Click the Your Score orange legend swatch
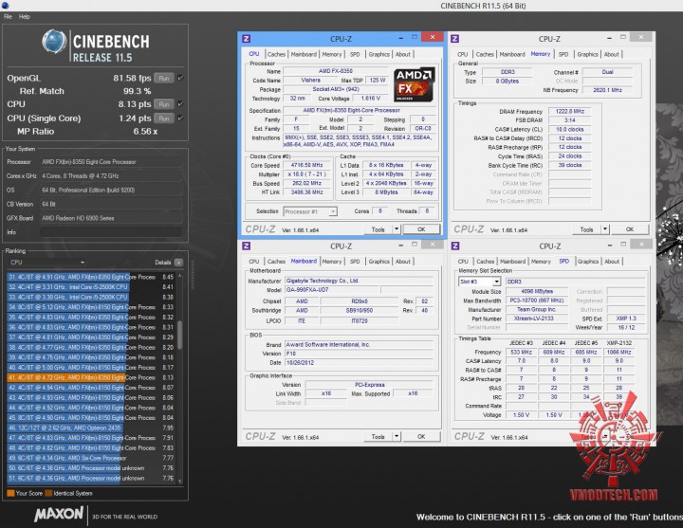This screenshot has height=528, width=683. pyautogui.click(x=10, y=493)
